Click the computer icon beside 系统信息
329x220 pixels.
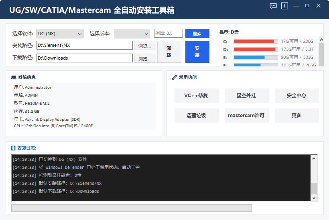(x=14, y=78)
